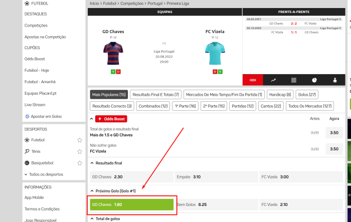351x222 pixels.
Task: Select the 2ª Parte (15) tab
Action: [214, 106]
